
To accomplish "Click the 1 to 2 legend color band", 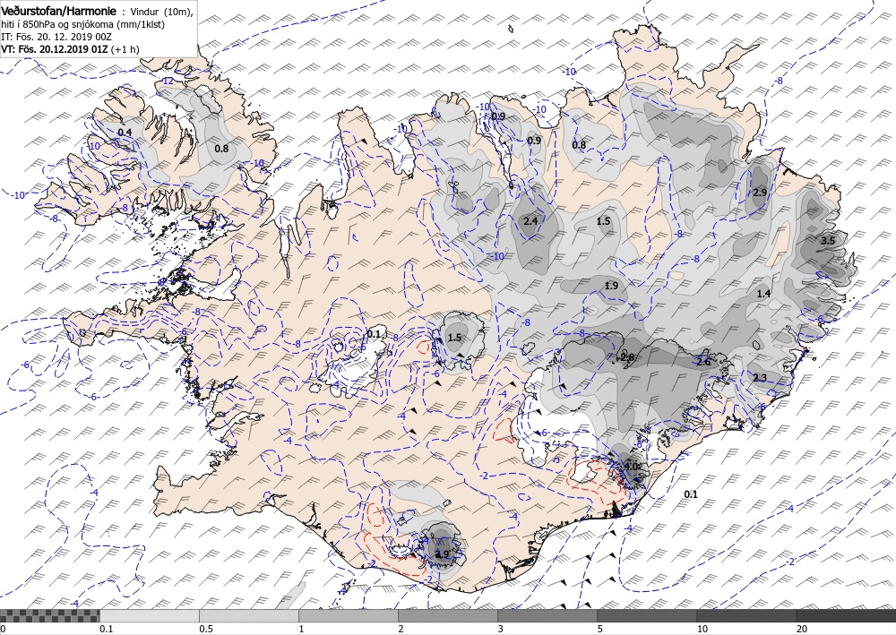I will click(349, 615).
